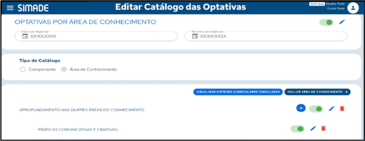Viewport: 365px width, 141px height.
Task: Toggle the Optativas por Área de Conhecimento switch
Action: pos(327,22)
